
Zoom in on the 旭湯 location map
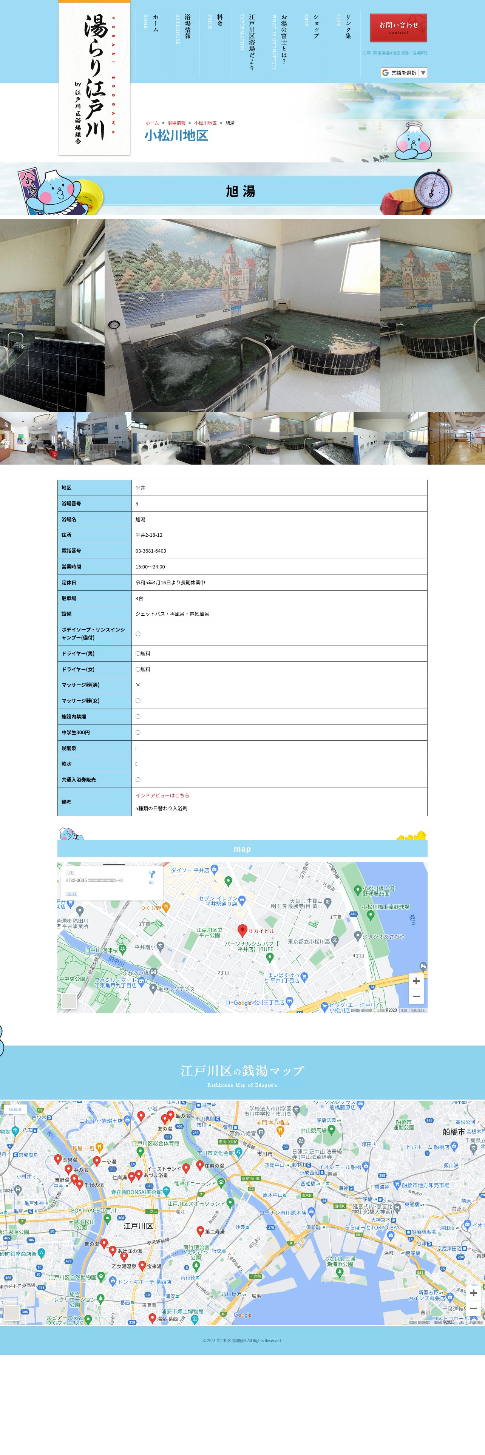click(416, 981)
